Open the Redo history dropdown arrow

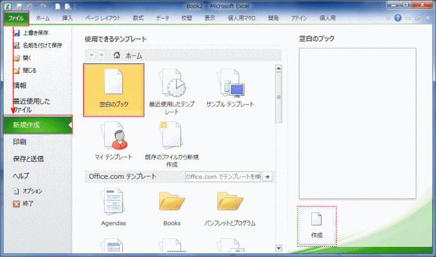click(x=50, y=6)
